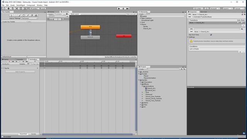Image resolution: width=247 pixels, height=139 pixels.
Task: Open the Window menu
Action: [x=39, y=5]
